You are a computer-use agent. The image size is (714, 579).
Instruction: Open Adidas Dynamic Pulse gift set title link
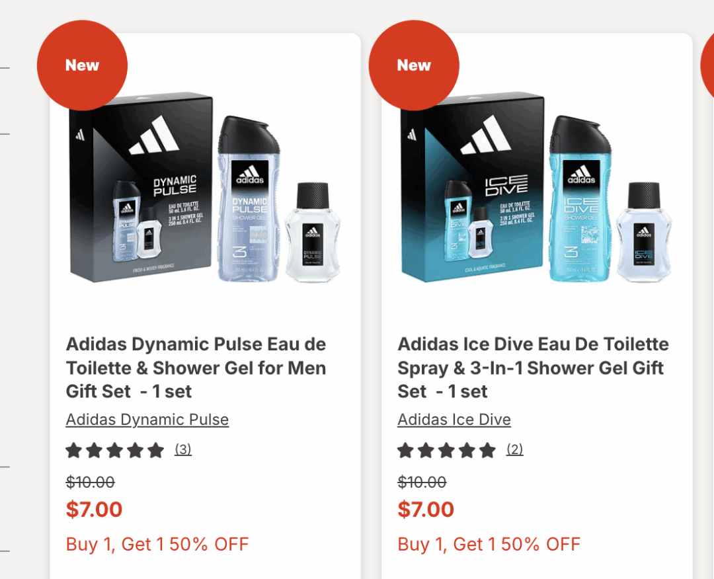196,367
